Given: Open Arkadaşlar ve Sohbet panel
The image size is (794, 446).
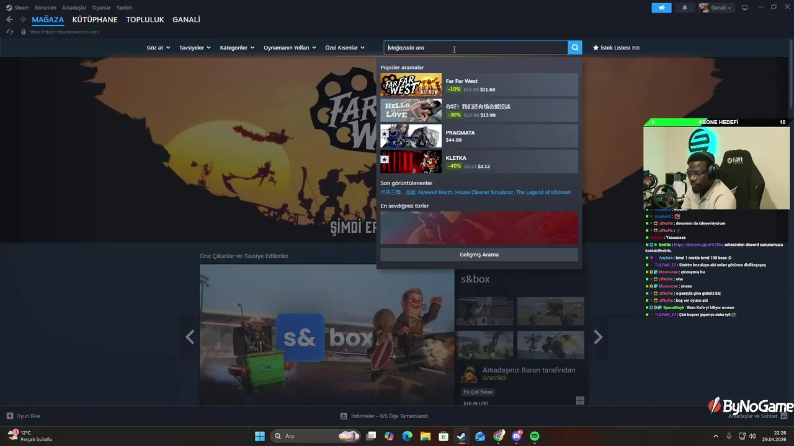Looking at the screenshot, I should point(758,416).
